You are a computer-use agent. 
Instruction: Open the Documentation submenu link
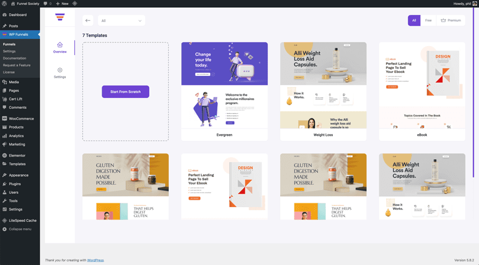click(14, 58)
